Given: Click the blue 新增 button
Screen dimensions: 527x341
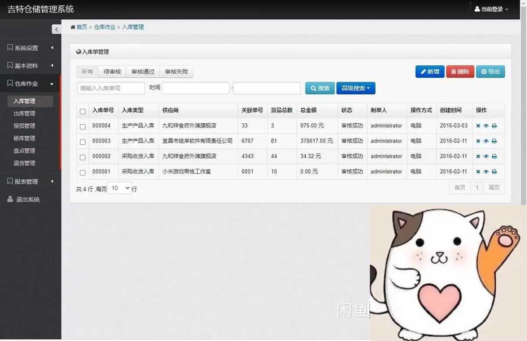Looking at the screenshot, I should (430, 72).
